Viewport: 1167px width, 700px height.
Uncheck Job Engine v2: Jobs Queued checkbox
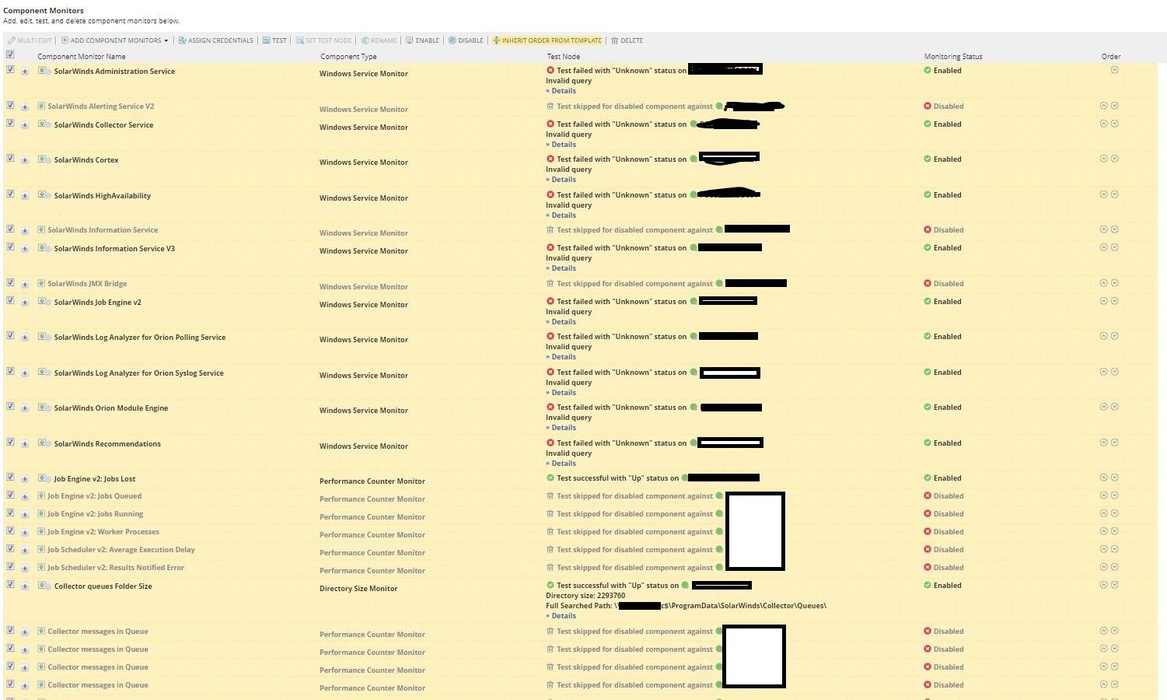click(10, 495)
